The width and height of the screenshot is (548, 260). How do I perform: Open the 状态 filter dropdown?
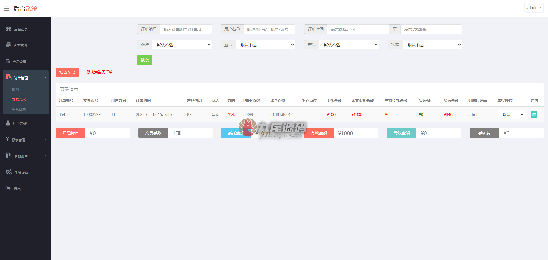click(x=432, y=45)
